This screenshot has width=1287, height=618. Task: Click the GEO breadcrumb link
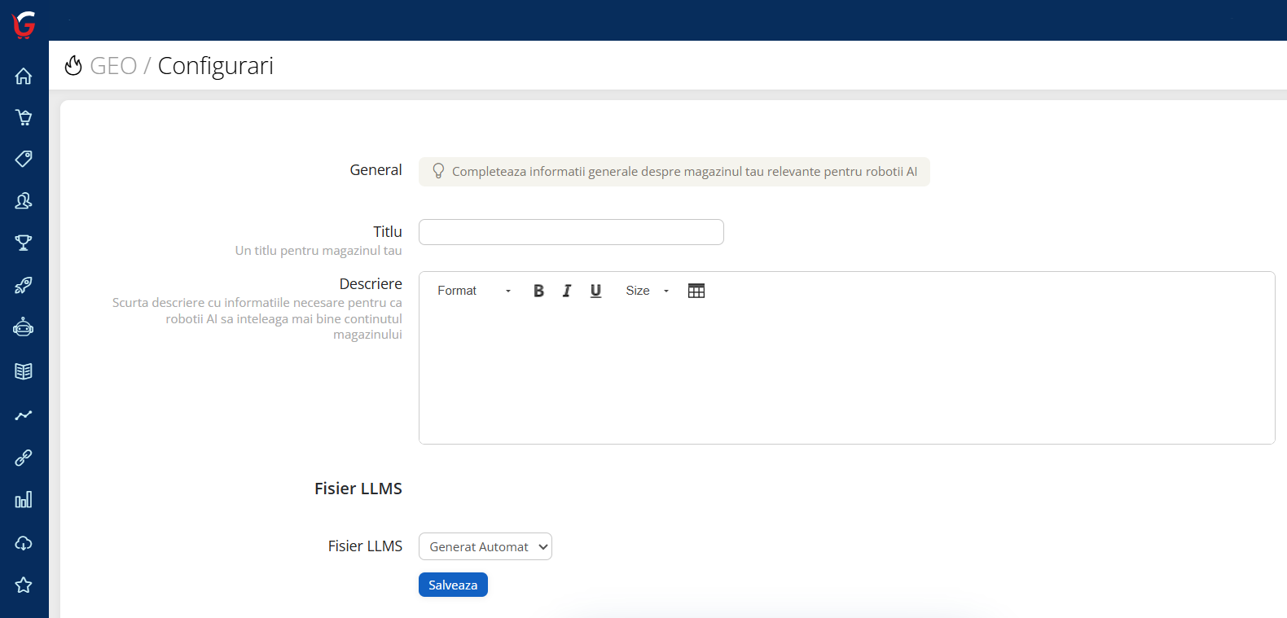(113, 65)
